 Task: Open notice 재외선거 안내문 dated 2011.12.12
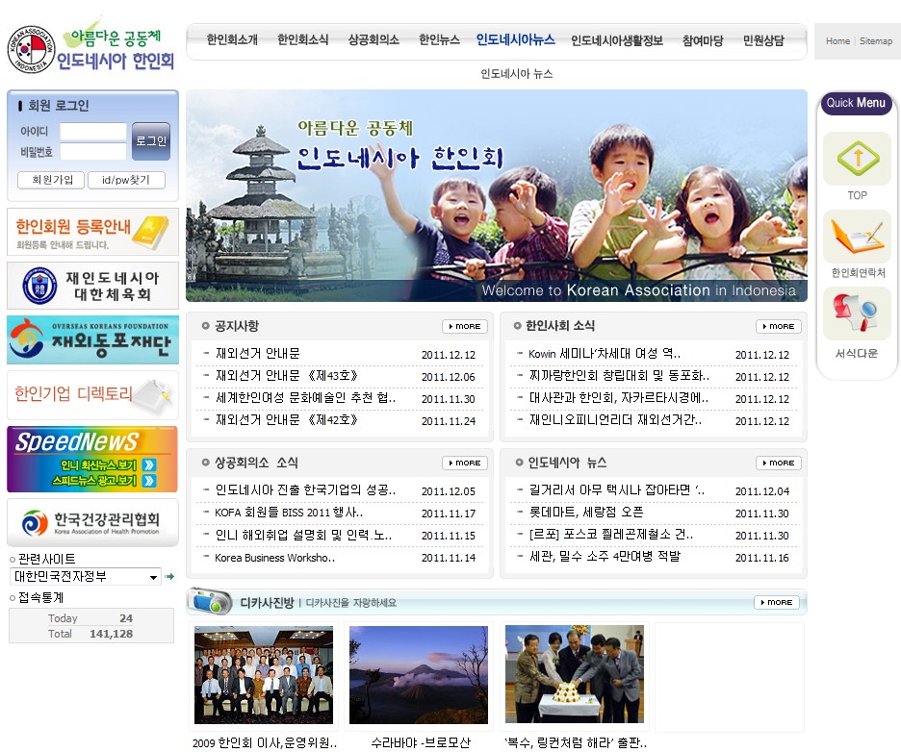point(257,354)
